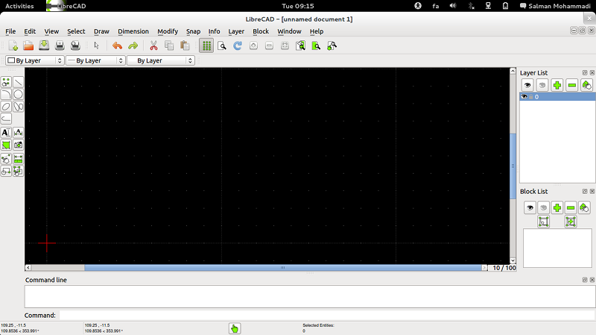Click the Add Layer green plus button
596x335 pixels.
(557, 85)
